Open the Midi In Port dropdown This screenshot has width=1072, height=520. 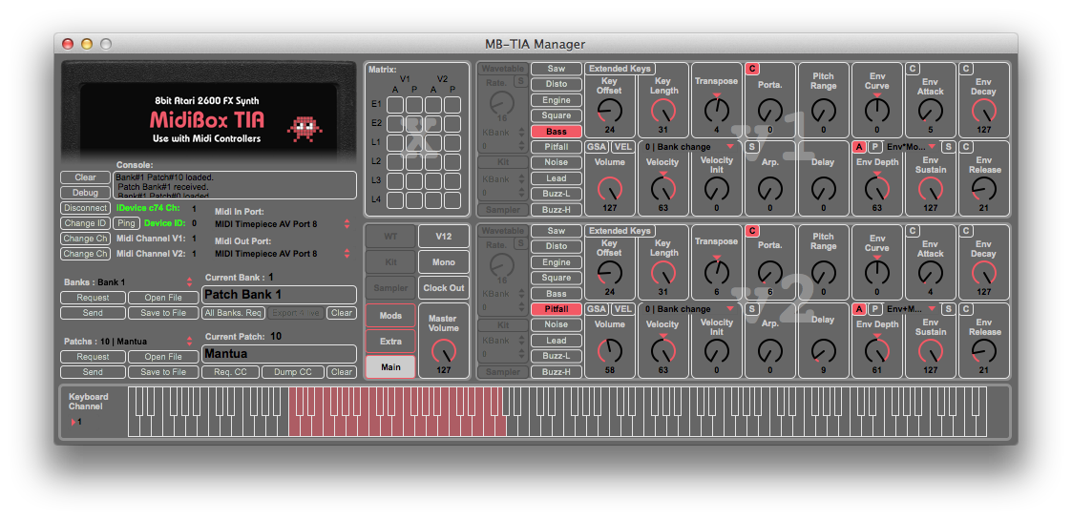[x=279, y=224]
